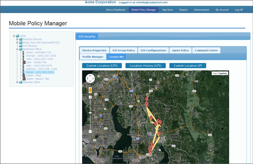Switch map view to Satellite mode
The width and height of the screenshot is (253, 164).
pyautogui.click(x=223, y=73)
